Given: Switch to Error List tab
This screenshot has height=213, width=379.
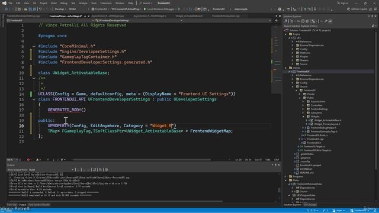Looking at the screenshot, I should click(12, 205).
